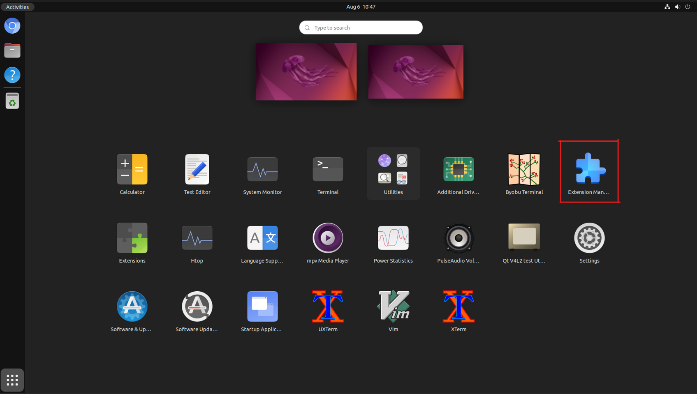Open Chromium browser from the dock

pyautogui.click(x=12, y=26)
